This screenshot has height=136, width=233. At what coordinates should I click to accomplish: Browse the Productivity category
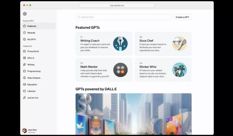pos(38,51)
